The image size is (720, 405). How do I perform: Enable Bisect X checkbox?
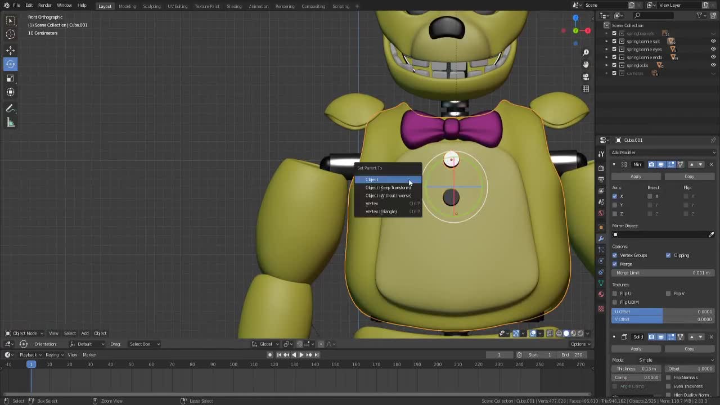650,196
